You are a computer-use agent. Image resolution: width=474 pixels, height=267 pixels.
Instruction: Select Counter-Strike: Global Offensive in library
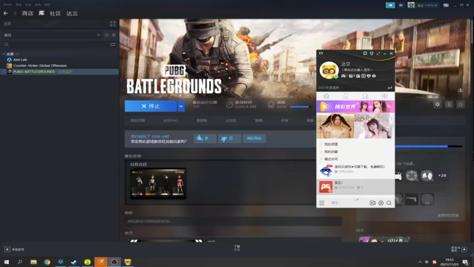[x=40, y=66]
